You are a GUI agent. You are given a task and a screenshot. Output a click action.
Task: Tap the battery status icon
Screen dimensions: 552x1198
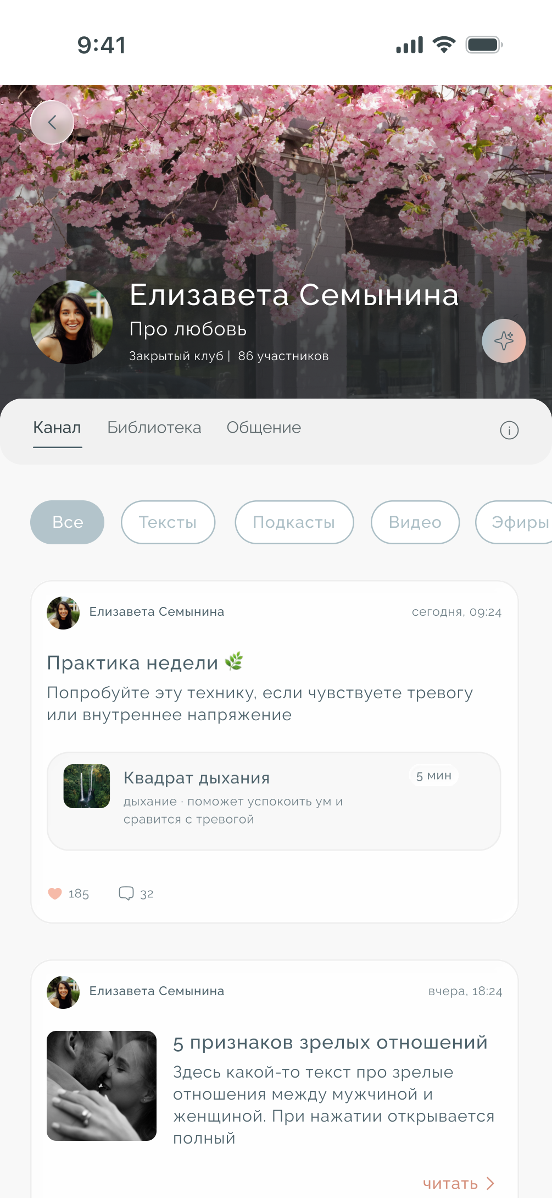(x=484, y=45)
